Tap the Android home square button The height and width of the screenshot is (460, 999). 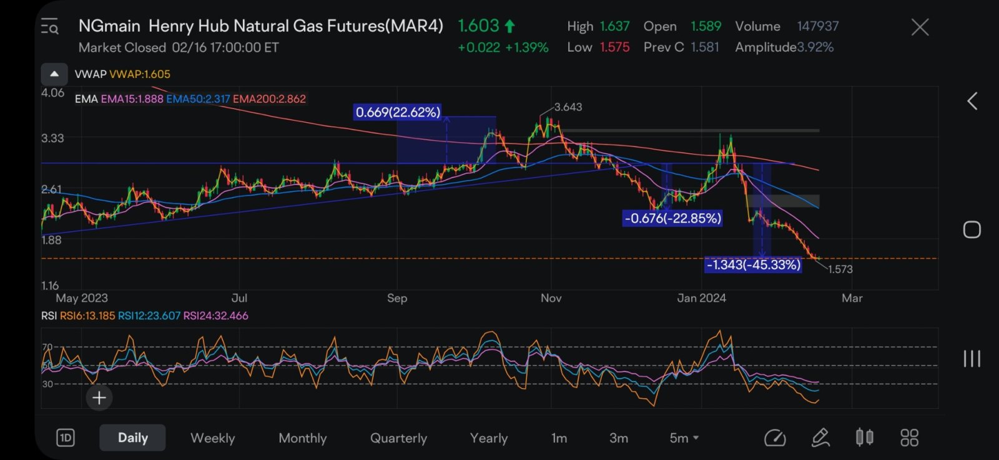(972, 229)
